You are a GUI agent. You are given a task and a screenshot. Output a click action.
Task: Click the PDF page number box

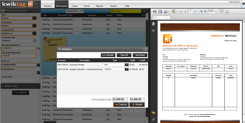point(191,11)
